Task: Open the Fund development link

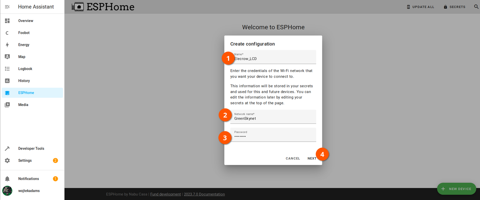Action: [165, 194]
